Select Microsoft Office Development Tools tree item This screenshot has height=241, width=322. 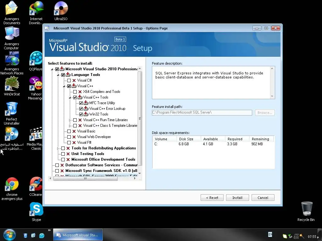pyautogui.click(x=103, y=159)
